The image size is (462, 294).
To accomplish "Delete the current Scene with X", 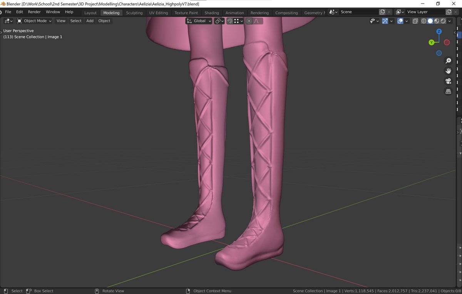I will point(389,12).
